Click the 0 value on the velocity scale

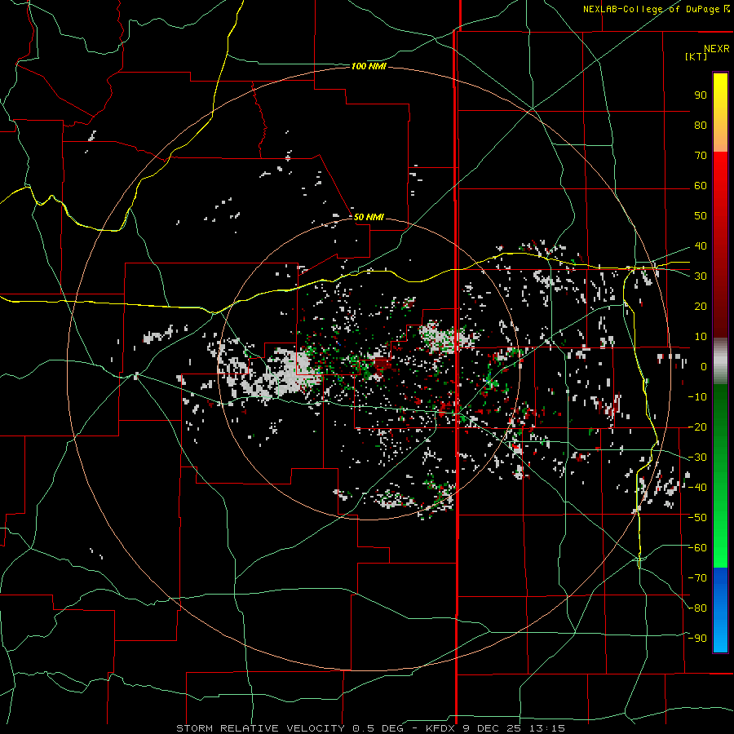coord(704,367)
